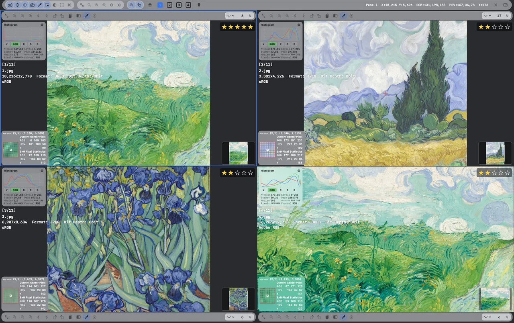
Task: Select the G channel in 3.jpg histogram
Action: tap(31, 190)
